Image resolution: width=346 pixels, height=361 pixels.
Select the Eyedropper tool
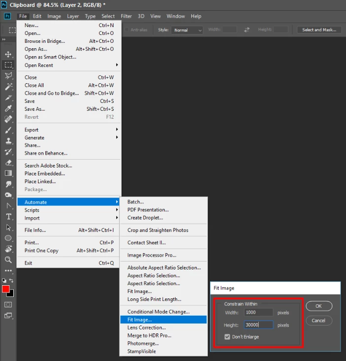click(x=8, y=108)
